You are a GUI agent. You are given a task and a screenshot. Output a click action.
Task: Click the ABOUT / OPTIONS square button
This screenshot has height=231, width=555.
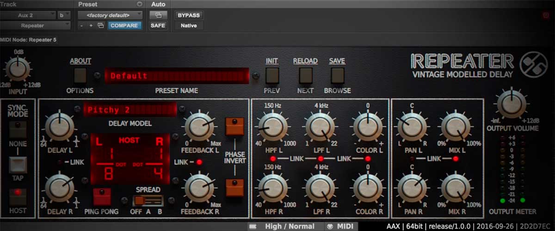(80, 75)
